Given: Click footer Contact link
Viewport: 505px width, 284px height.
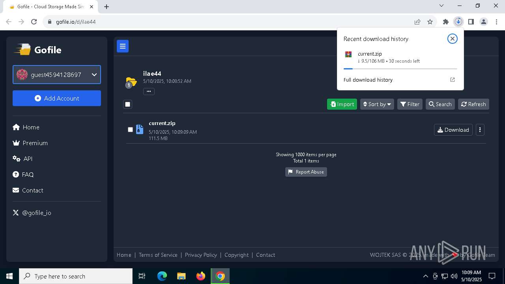Looking at the screenshot, I should (266, 255).
